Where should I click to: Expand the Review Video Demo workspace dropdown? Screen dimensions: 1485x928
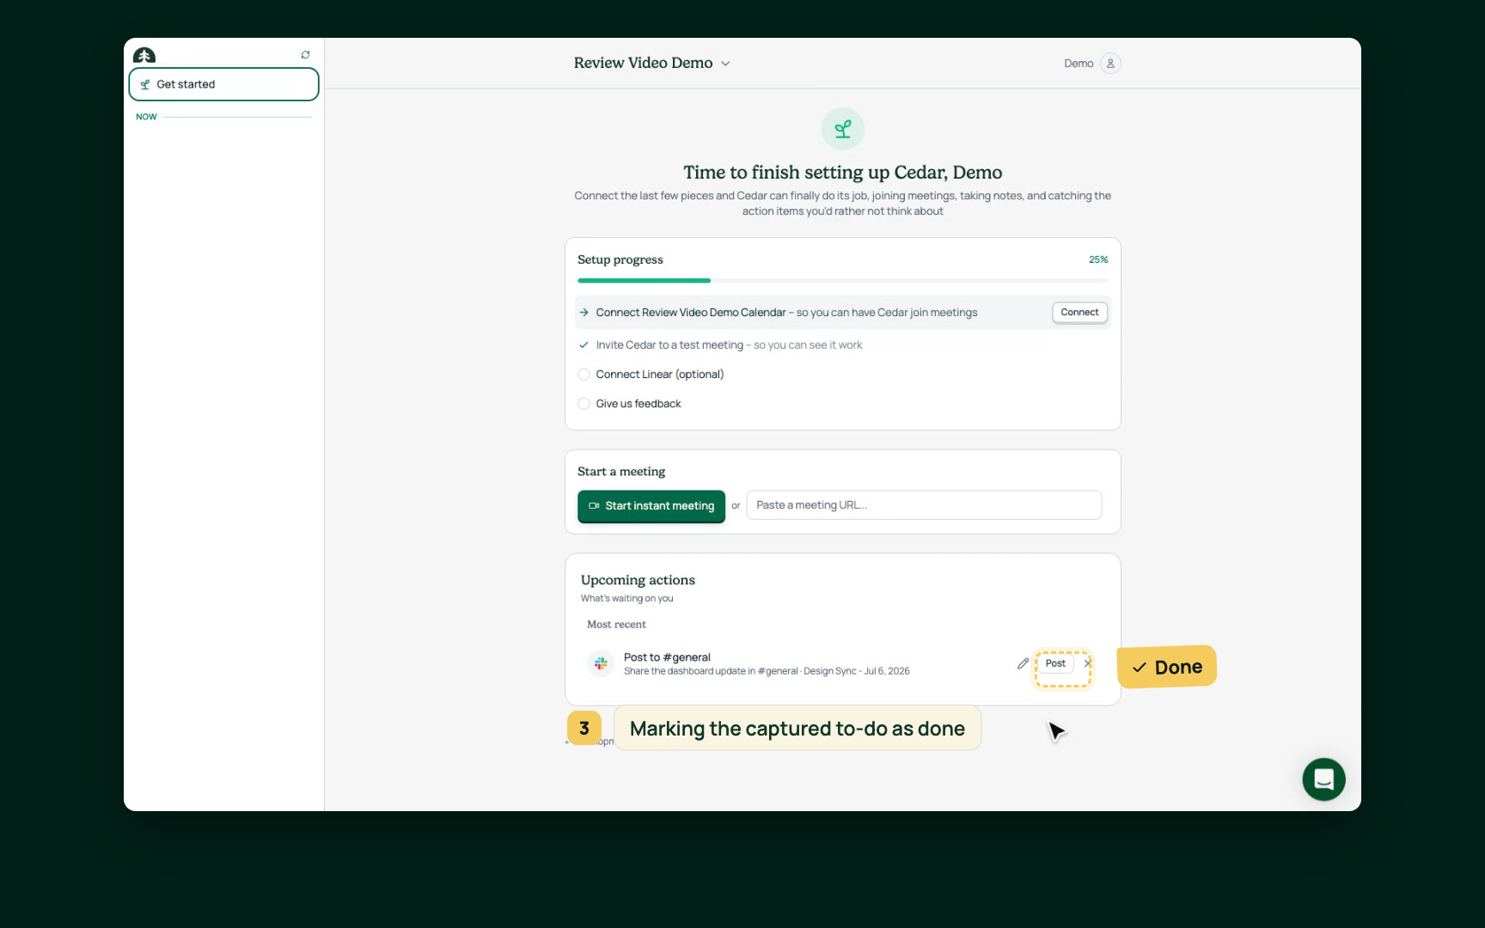651,63
